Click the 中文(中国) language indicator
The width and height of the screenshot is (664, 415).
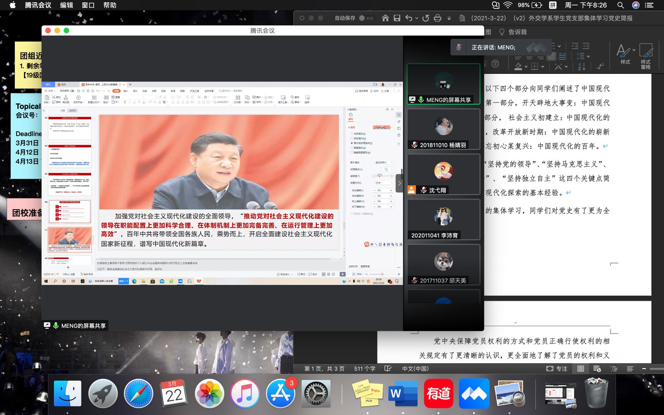415,368
